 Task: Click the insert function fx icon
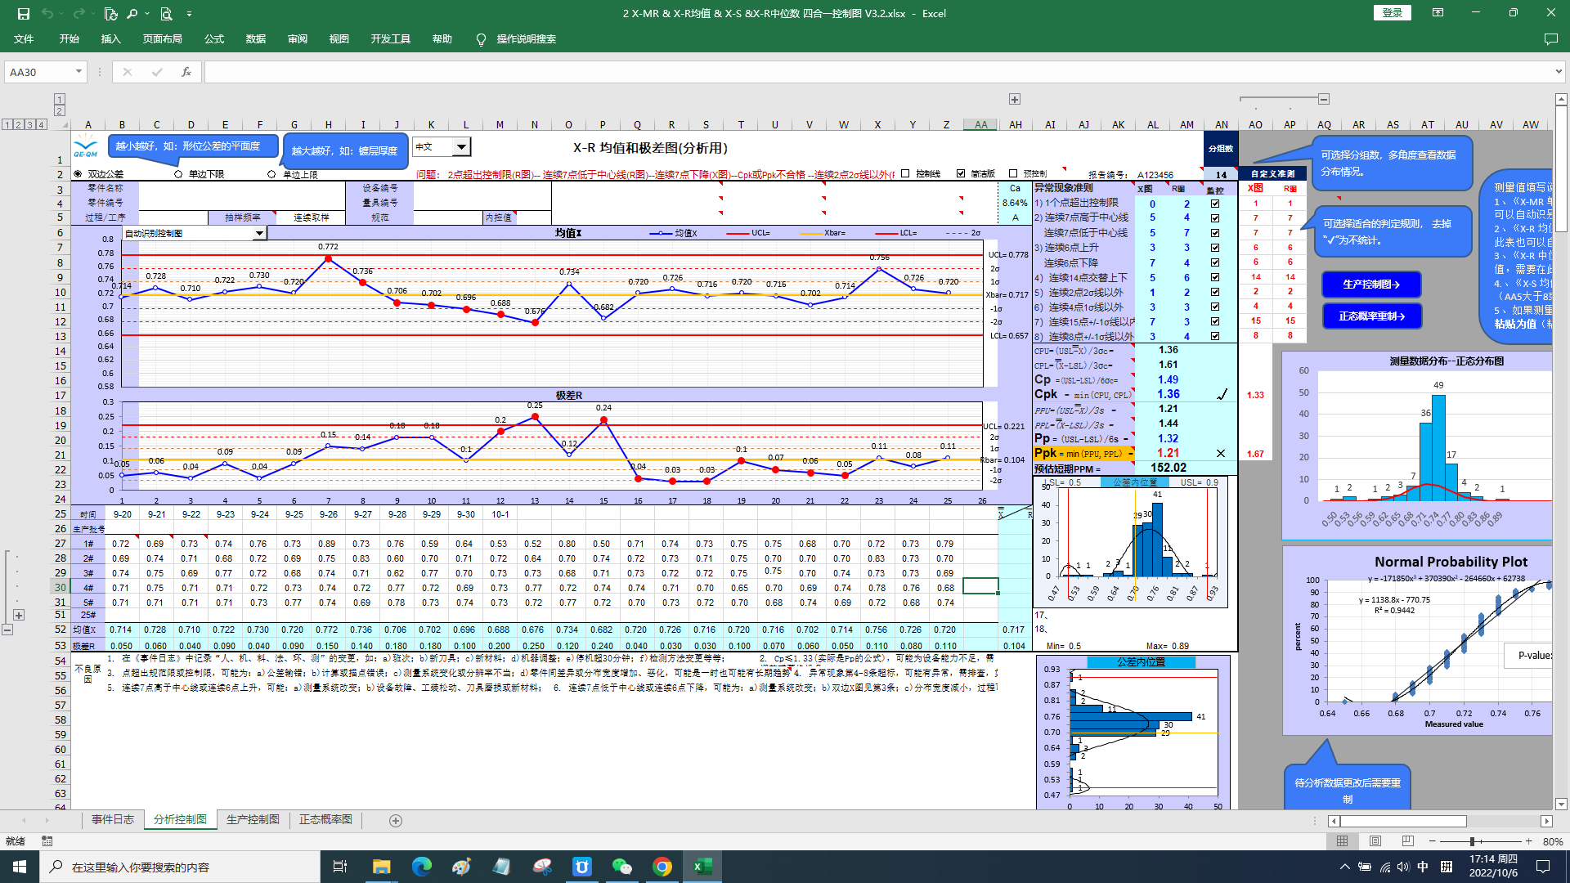186,72
